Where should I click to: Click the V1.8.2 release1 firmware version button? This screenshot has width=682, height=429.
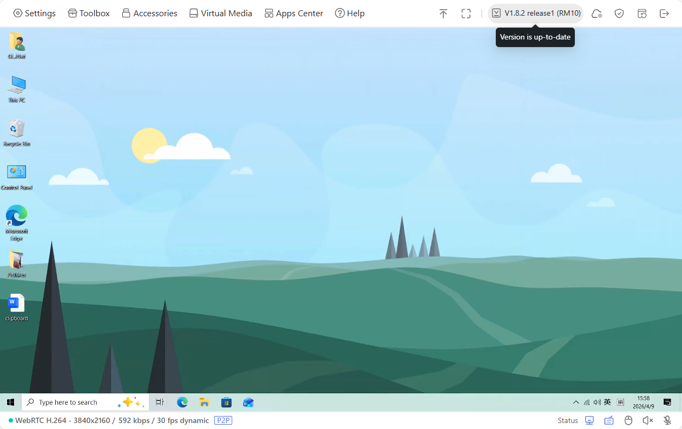(535, 14)
